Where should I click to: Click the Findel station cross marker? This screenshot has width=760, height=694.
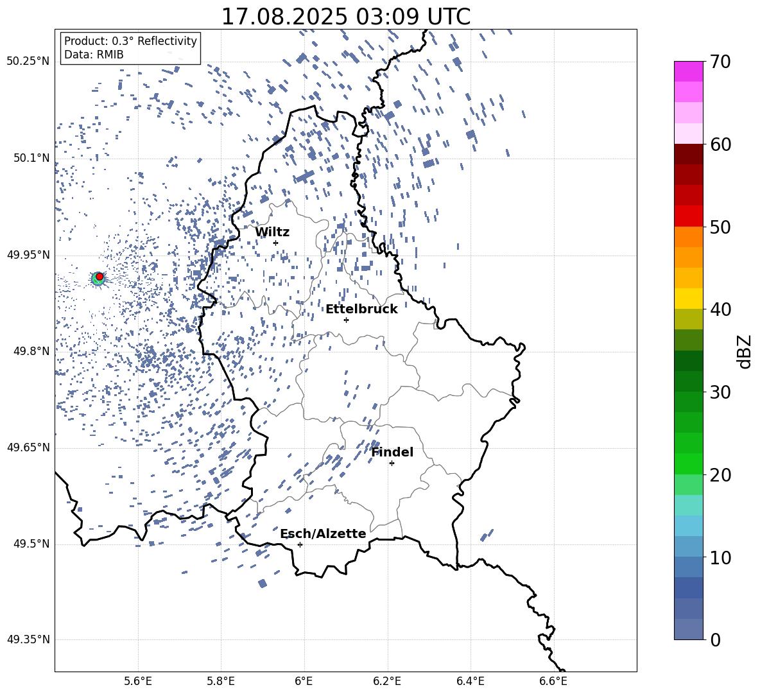coord(392,464)
